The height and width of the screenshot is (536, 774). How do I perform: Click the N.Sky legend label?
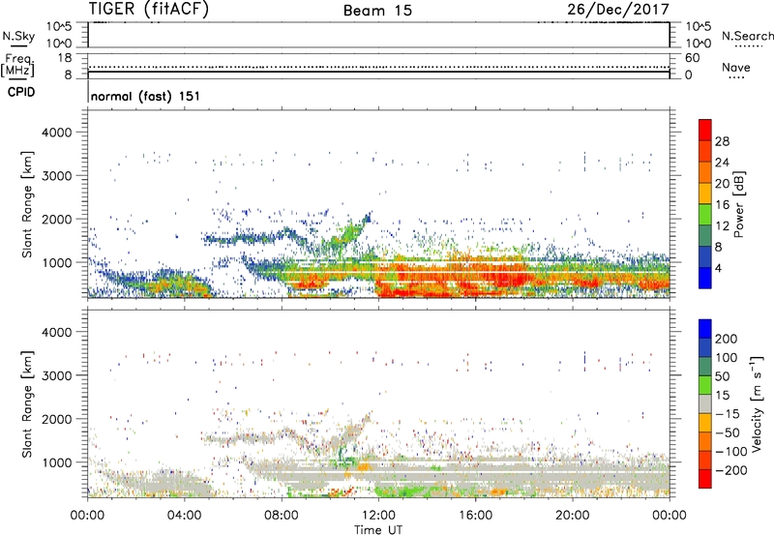point(18,36)
